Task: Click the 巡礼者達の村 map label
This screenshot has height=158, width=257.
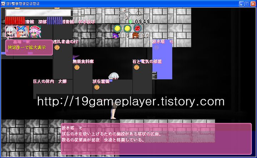Action: click(x=65, y=42)
